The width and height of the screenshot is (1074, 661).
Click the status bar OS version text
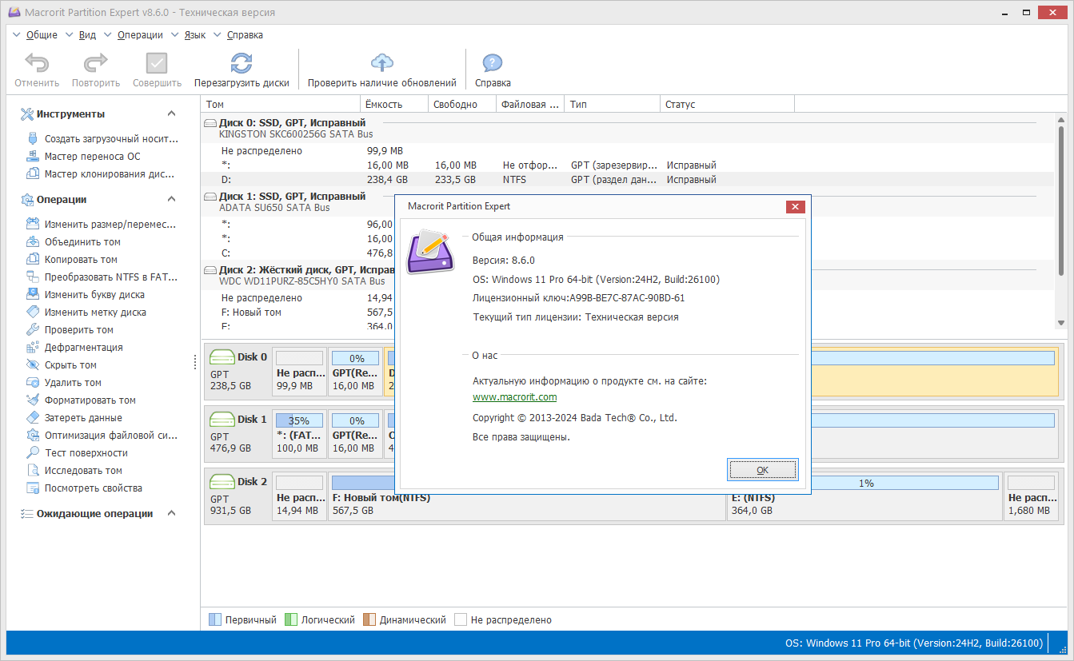914,643
